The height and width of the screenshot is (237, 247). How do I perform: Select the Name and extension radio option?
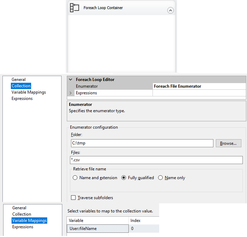(x=75, y=178)
